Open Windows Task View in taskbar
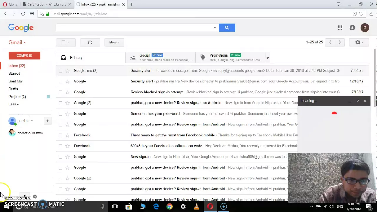 tap(115, 207)
